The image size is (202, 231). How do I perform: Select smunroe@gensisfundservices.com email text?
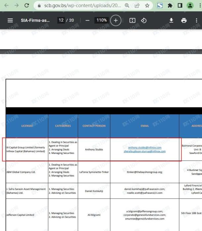pos(145,219)
